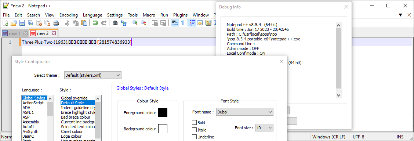Toggle the Indent Guide toolbar icon
414x141 pixels.
[192, 23]
